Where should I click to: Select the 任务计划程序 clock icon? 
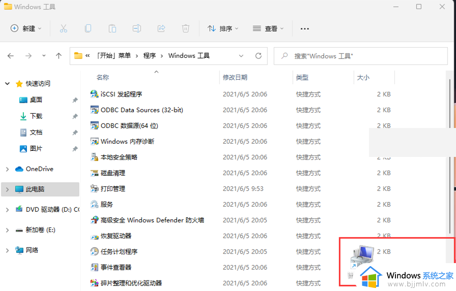pos(94,251)
